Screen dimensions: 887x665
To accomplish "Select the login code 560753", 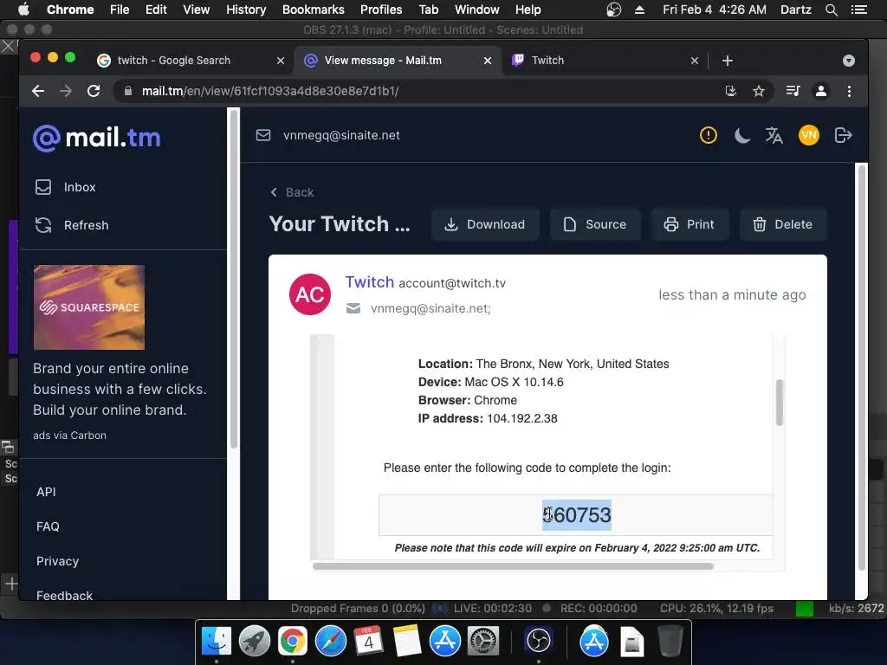I will tap(576, 515).
